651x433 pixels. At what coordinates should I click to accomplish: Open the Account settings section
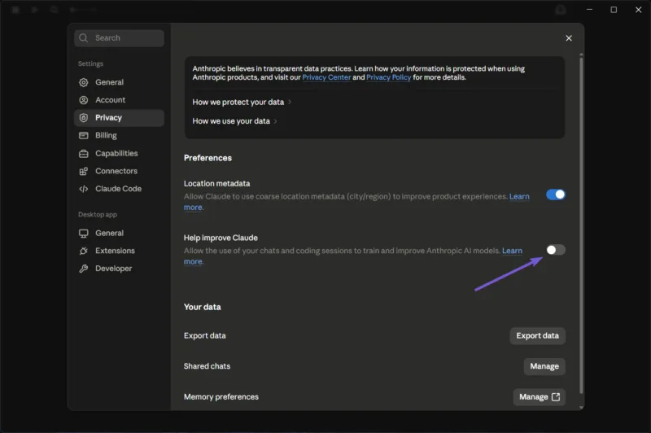pyautogui.click(x=119, y=100)
